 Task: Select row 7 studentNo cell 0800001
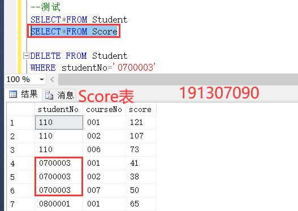(x=59, y=204)
